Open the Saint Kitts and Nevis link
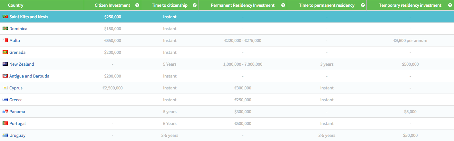The width and height of the screenshot is (454, 141). [29, 17]
